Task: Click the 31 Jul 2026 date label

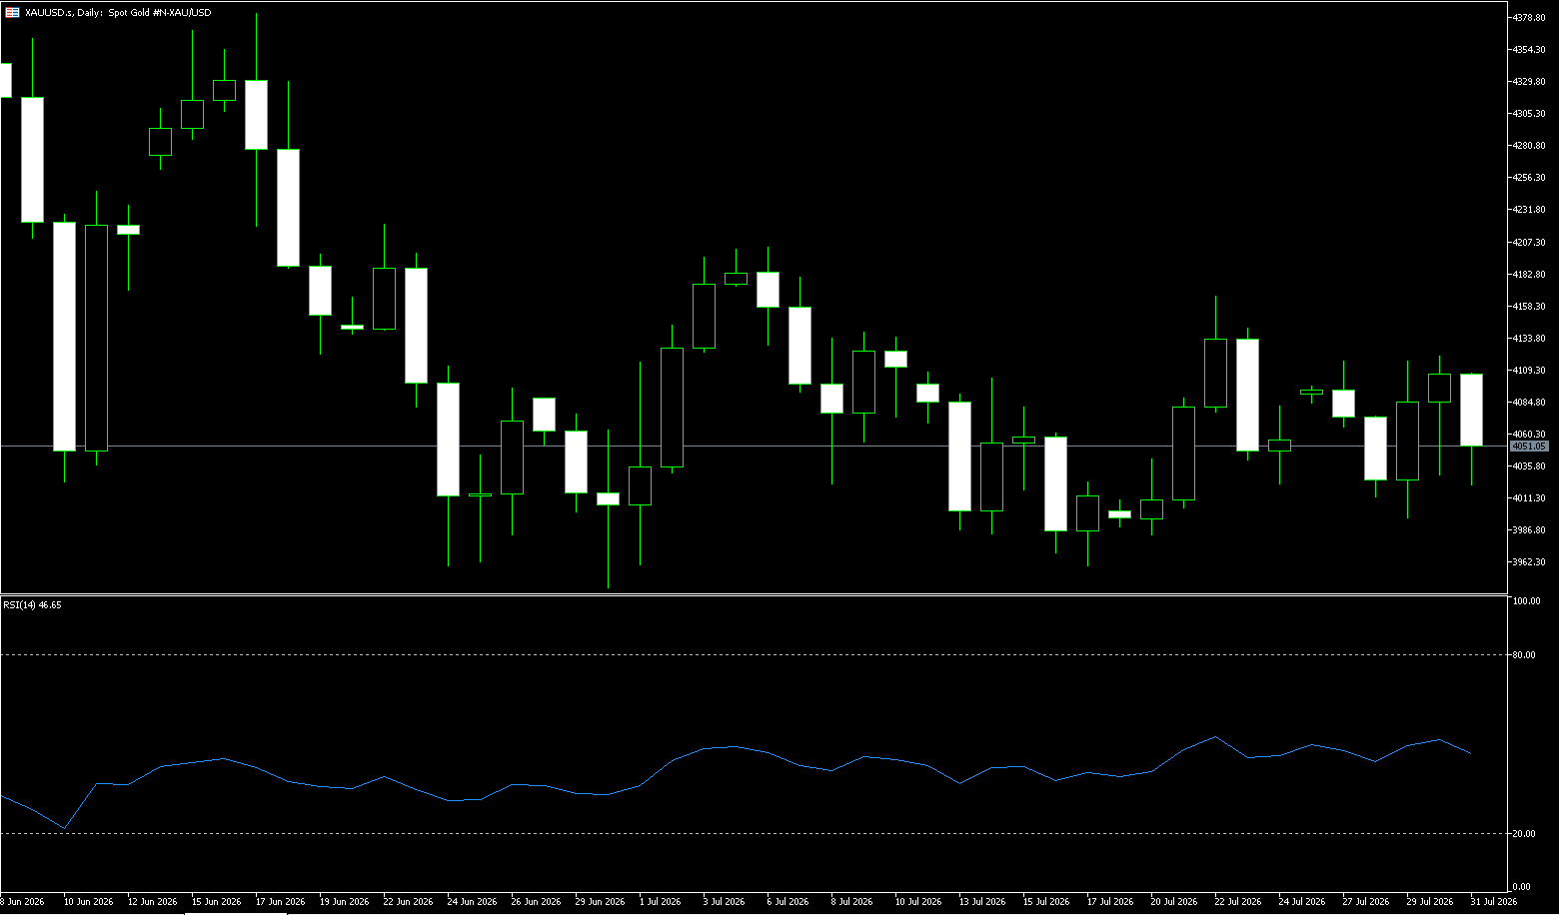Action: click(x=1493, y=901)
